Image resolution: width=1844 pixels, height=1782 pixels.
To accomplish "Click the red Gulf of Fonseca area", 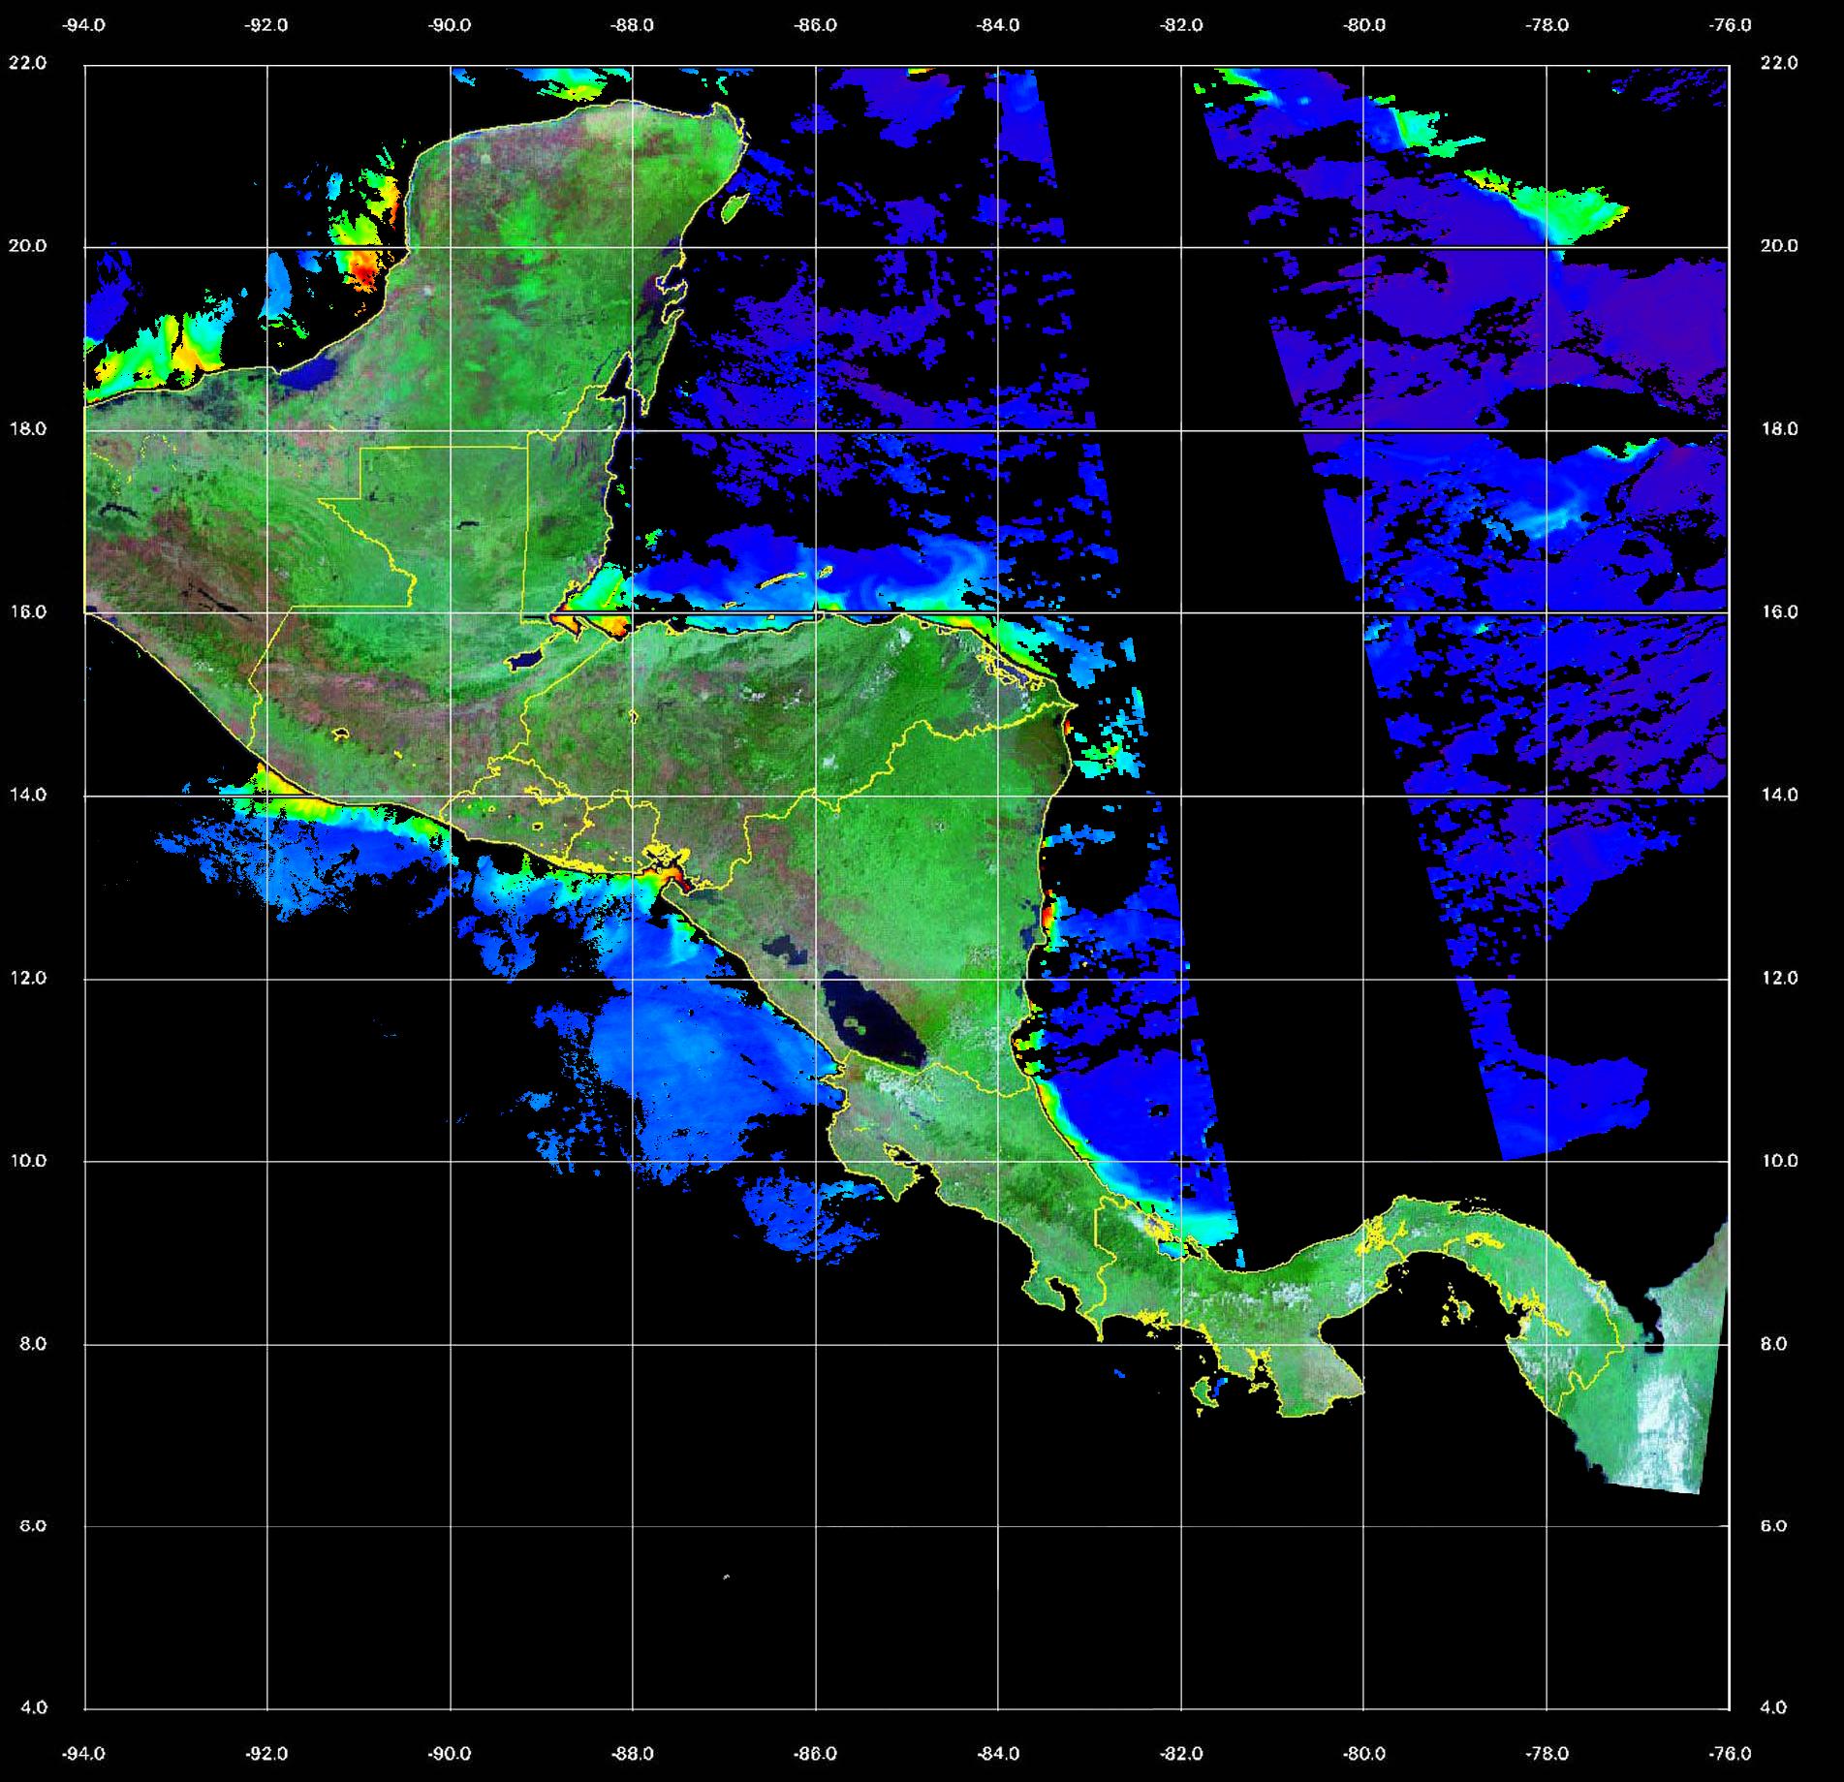I will (x=675, y=875).
